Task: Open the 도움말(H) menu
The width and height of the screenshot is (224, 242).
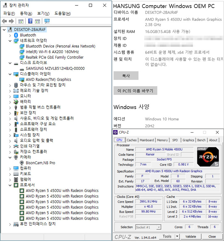Action: tap(62, 13)
